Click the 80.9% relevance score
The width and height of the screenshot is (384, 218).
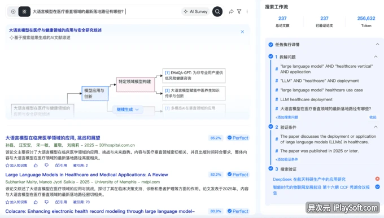pos(216,211)
